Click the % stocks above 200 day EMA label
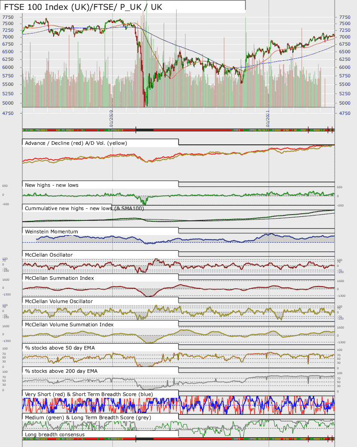The height and width of the screenshot is (447, 357). tap(61, 371)
